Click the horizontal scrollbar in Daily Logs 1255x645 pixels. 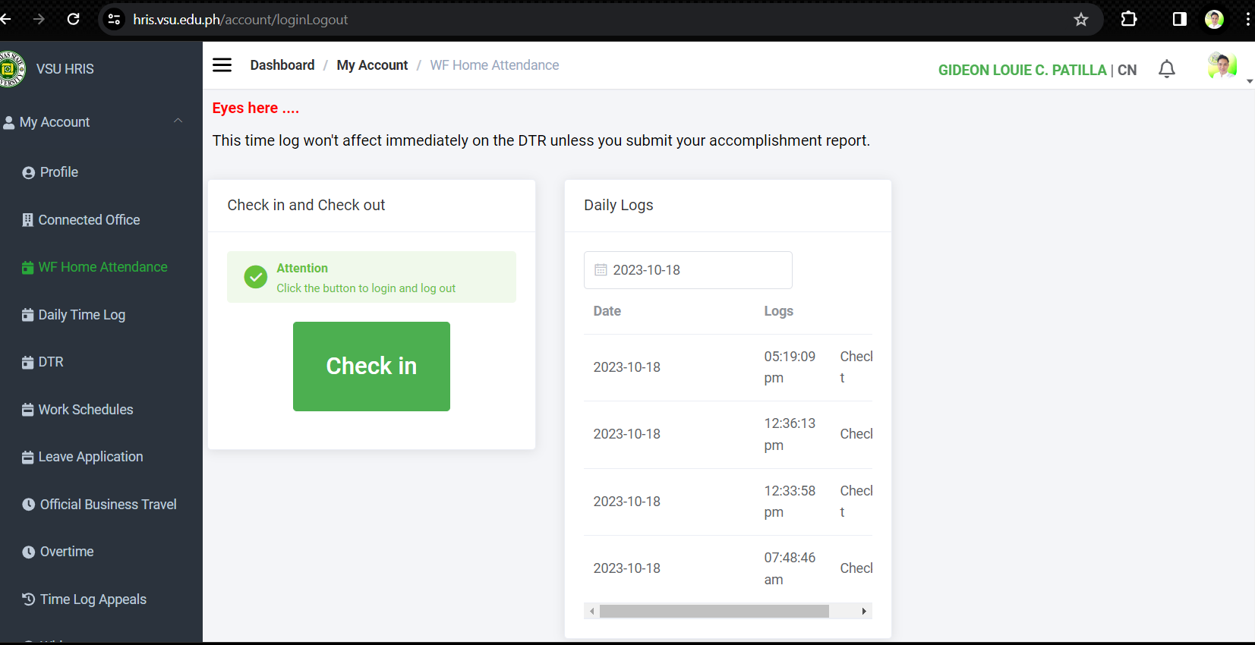(x=714, y=612)
